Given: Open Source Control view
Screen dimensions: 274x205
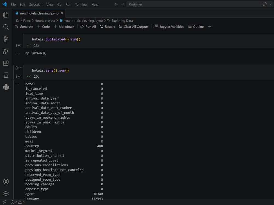Looking at the screenshot, I should pyautogui.click(x=6, y=39).
